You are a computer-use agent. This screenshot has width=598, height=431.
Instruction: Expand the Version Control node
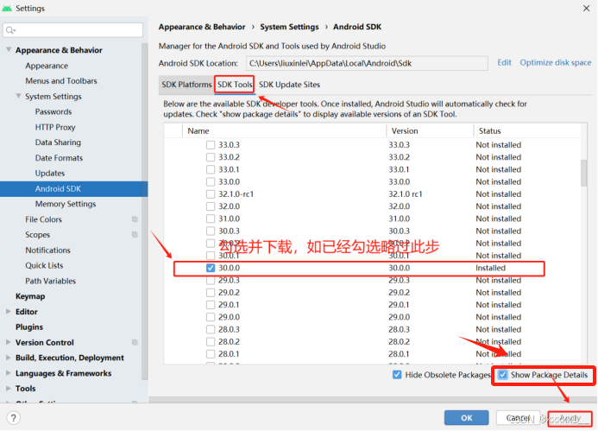[x=9, y=342]
